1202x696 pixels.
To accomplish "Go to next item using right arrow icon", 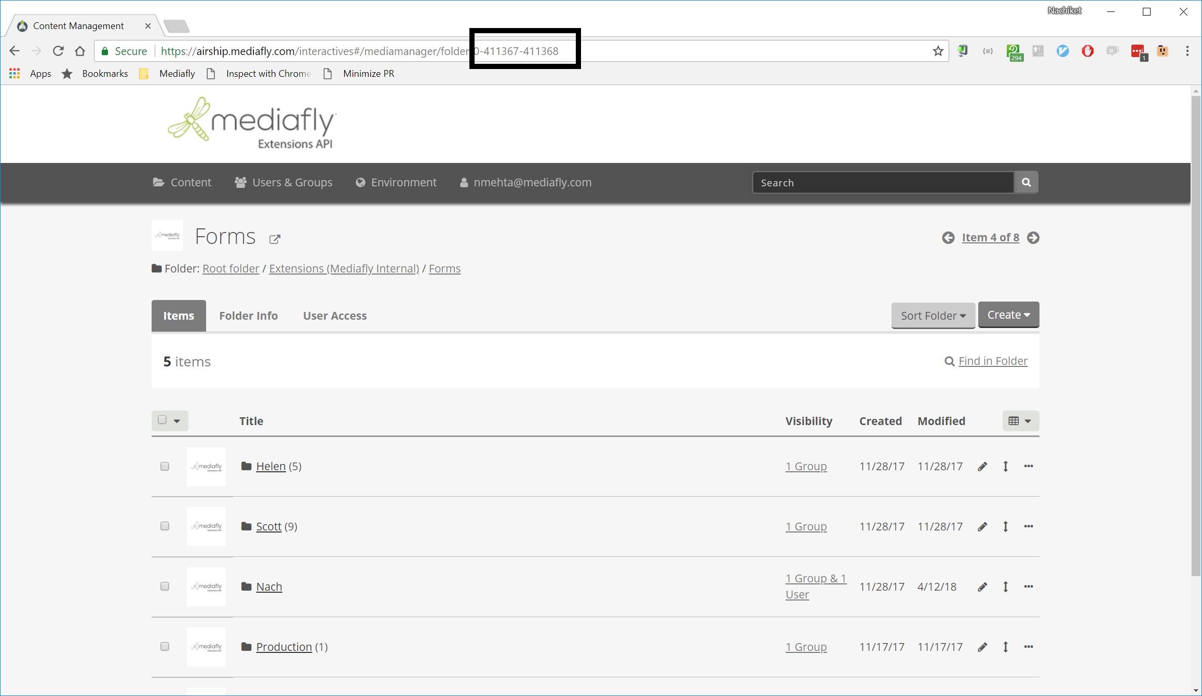I will [1033, 238].
